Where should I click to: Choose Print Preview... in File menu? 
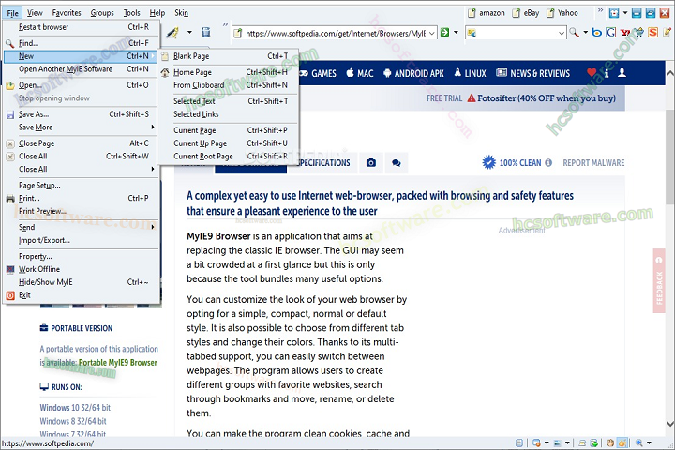[82, 211]
